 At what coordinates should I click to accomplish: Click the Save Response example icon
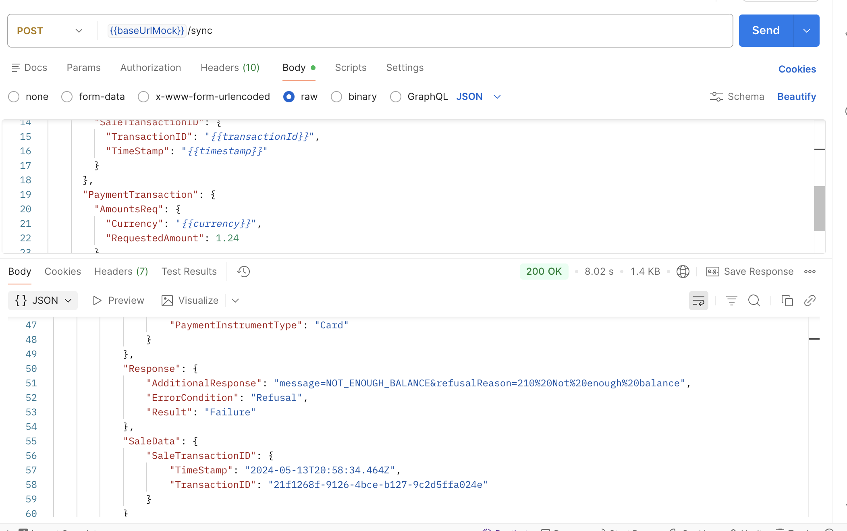pyautogui.click(x=712, y=272)
